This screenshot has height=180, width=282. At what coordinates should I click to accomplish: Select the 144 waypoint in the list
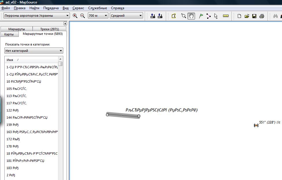tap(27, 118)
